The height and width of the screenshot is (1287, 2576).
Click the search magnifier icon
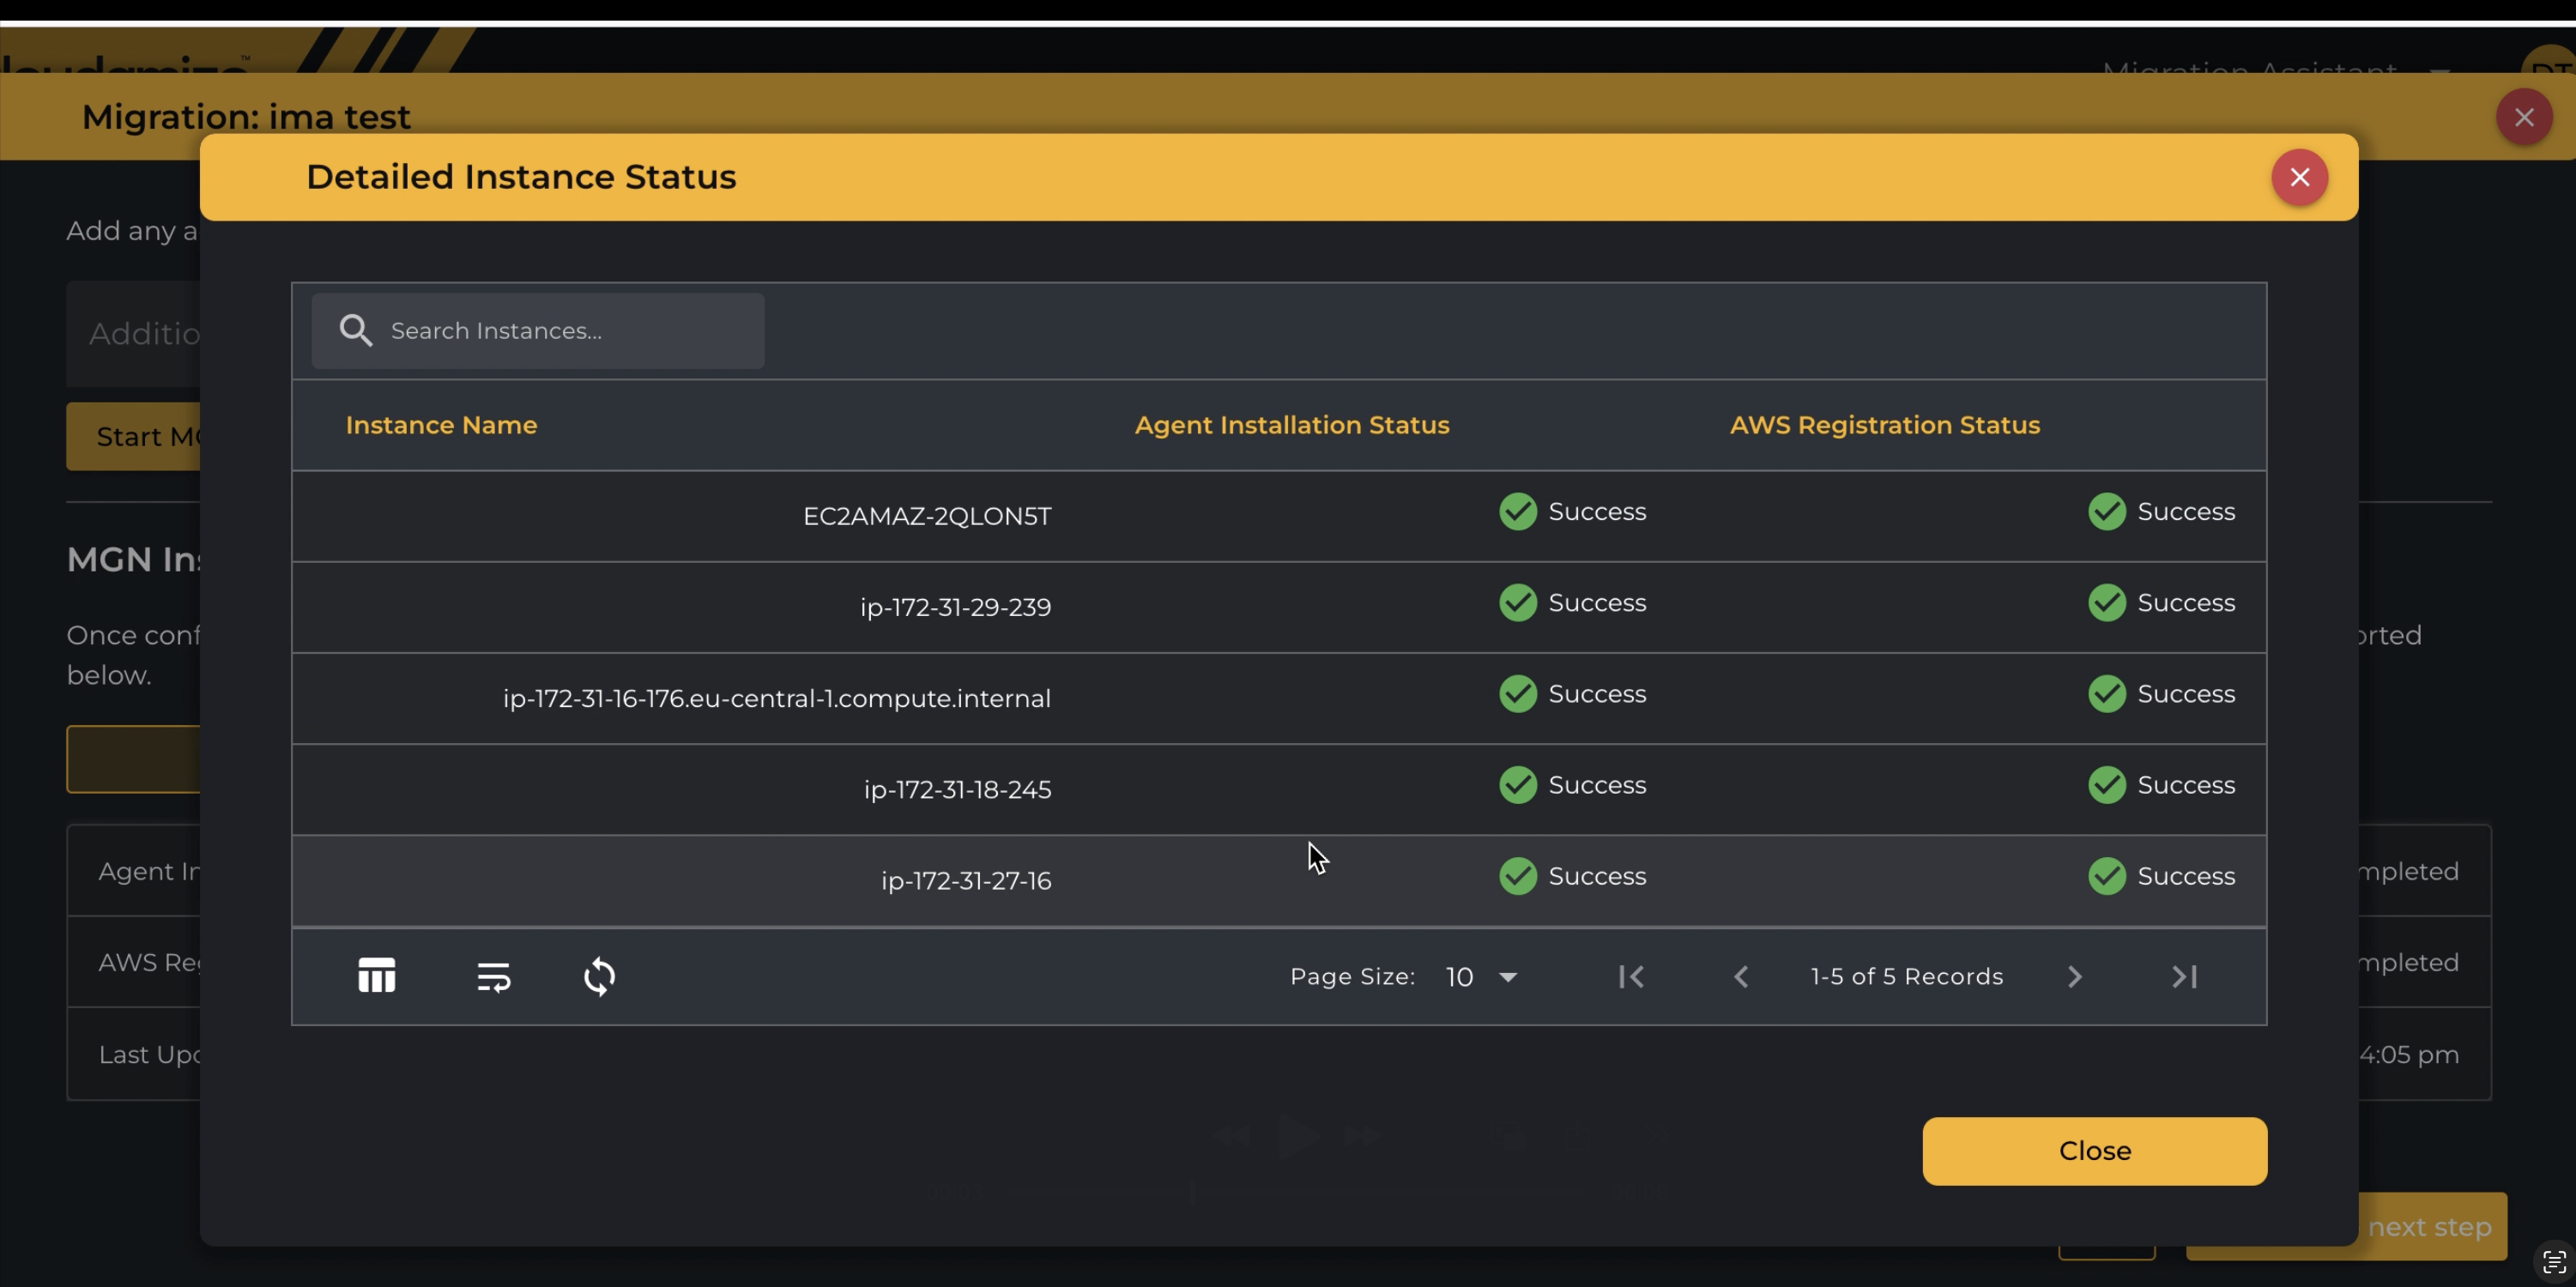(356, 331)
